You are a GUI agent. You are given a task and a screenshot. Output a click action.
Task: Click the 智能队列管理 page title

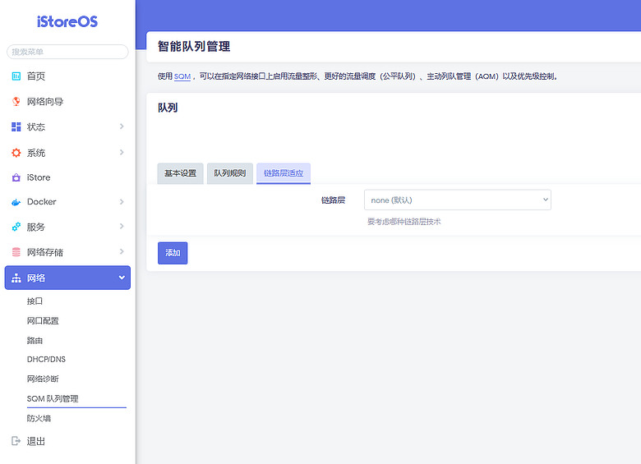click(194, 47)
